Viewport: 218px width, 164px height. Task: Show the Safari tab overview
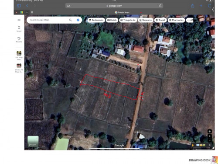(210, 6)
